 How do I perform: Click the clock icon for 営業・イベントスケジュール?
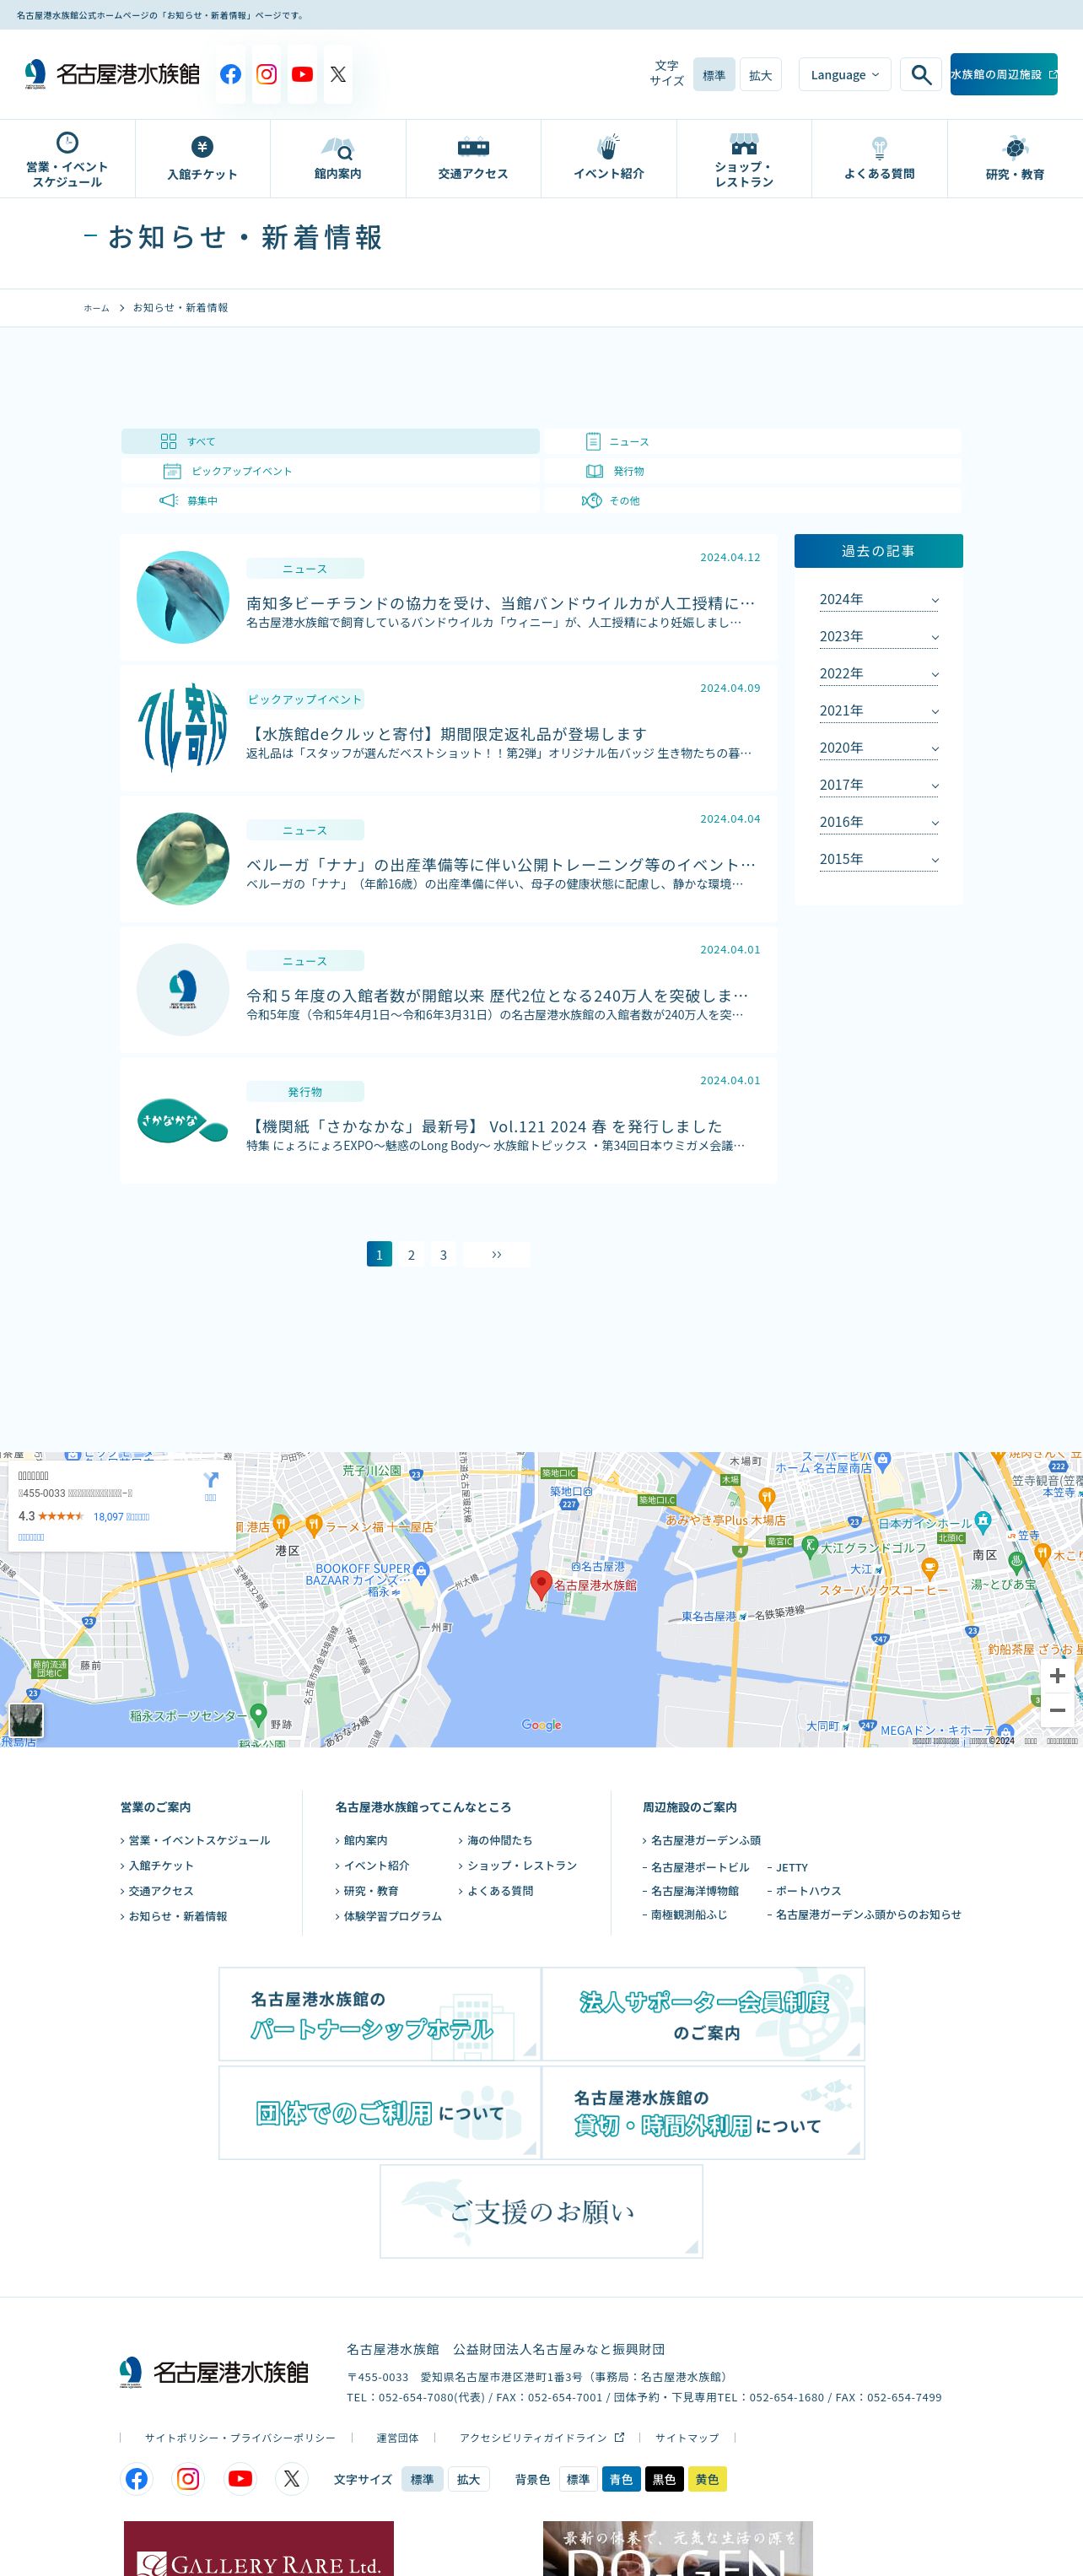(67, 142)
